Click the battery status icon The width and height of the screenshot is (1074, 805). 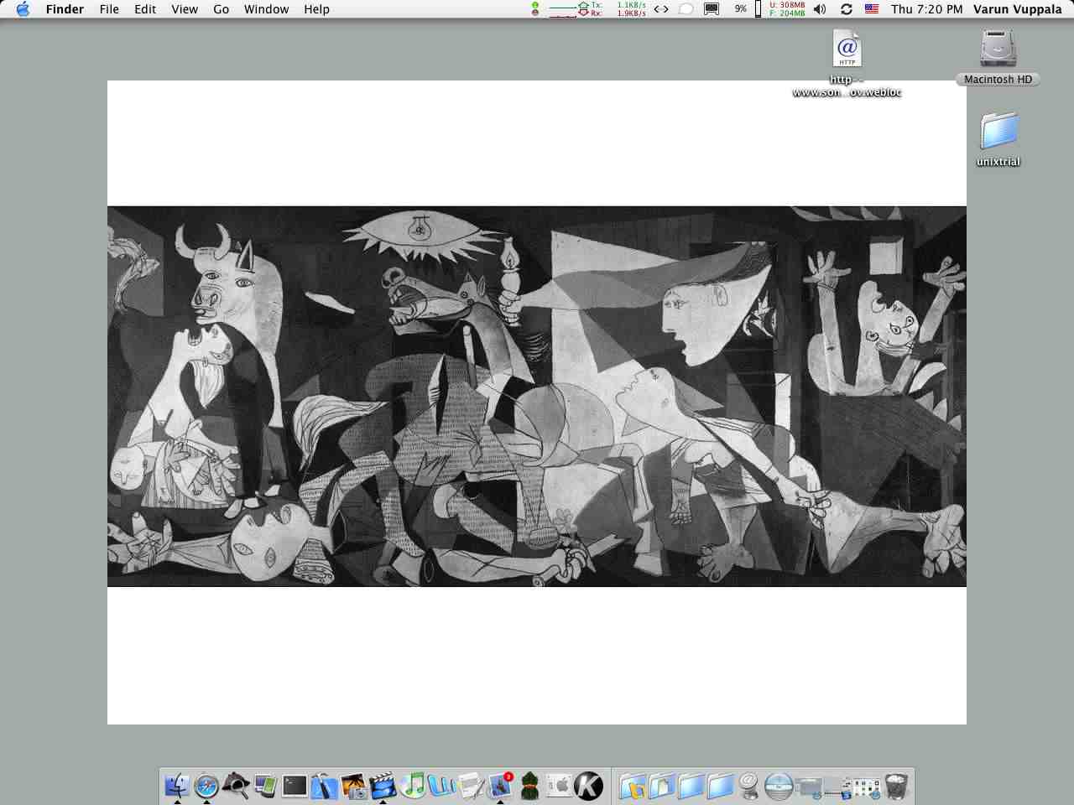[758, 9]
